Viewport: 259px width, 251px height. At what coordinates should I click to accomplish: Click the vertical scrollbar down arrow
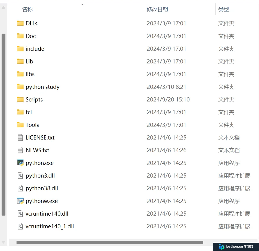[3, 242]
